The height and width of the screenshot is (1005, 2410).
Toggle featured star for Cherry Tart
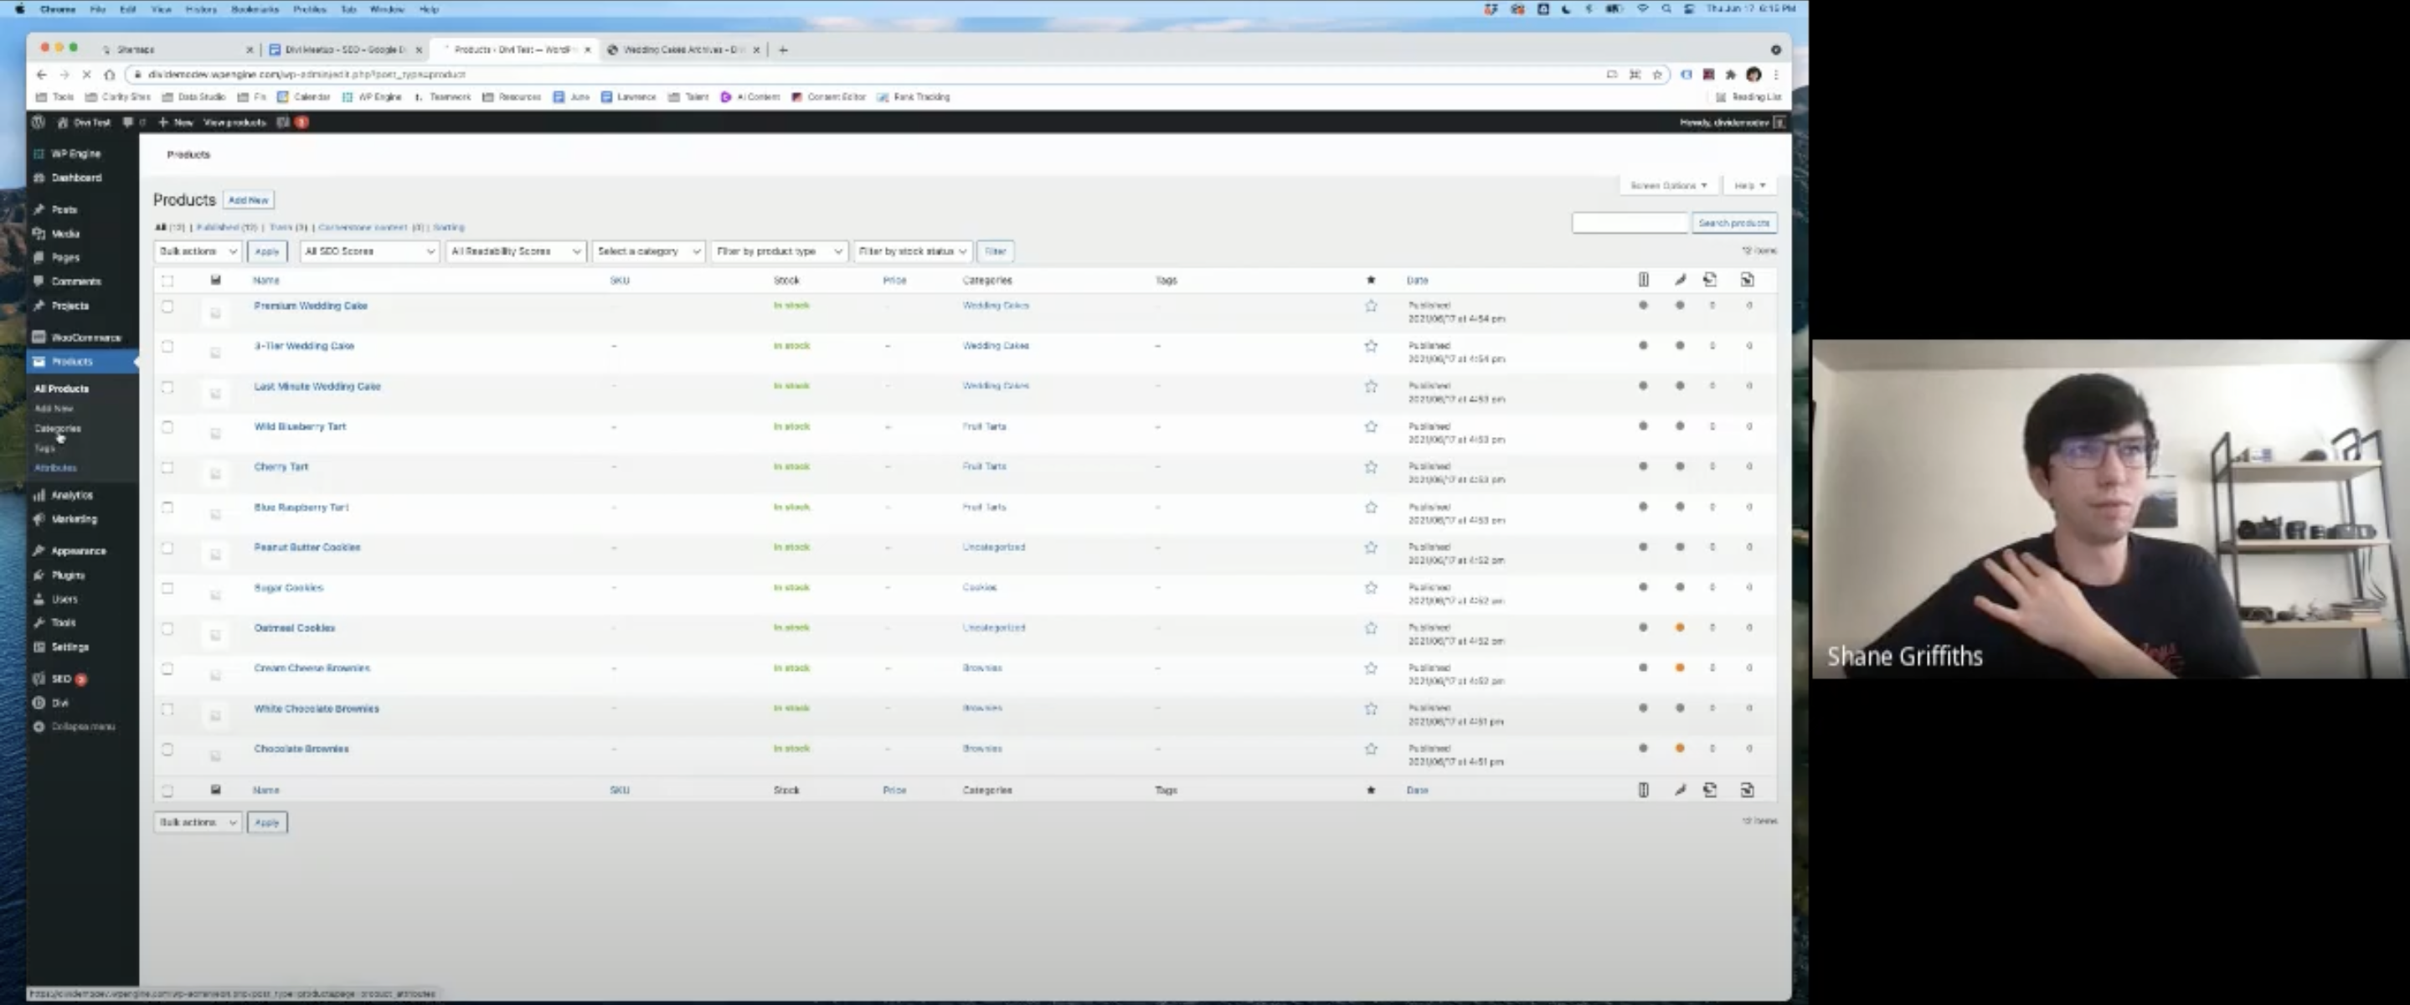[1371, 467]
